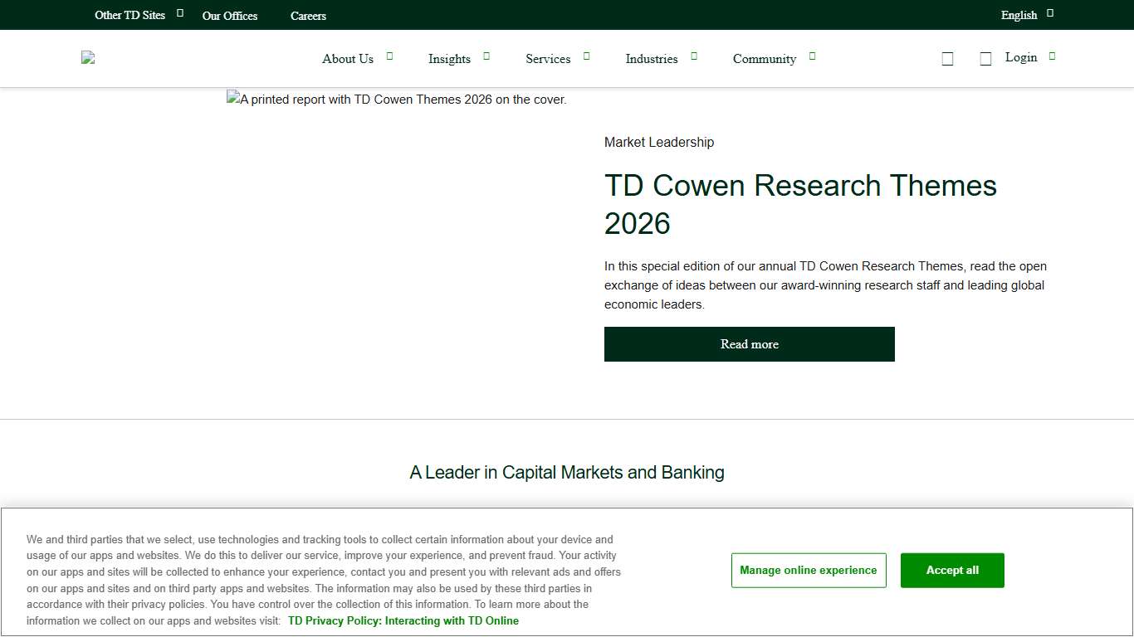Image resolution: width=1134 pixels, height=637 pixels.
Task: Open the Industries menu
Action: [x=652, y=59]
